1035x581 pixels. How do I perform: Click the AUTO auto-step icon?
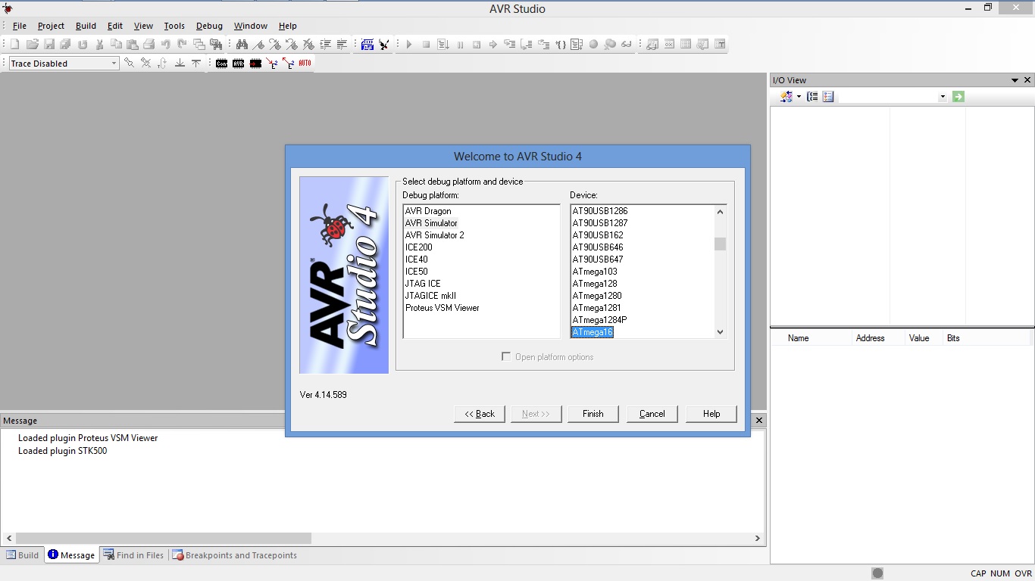306,64
